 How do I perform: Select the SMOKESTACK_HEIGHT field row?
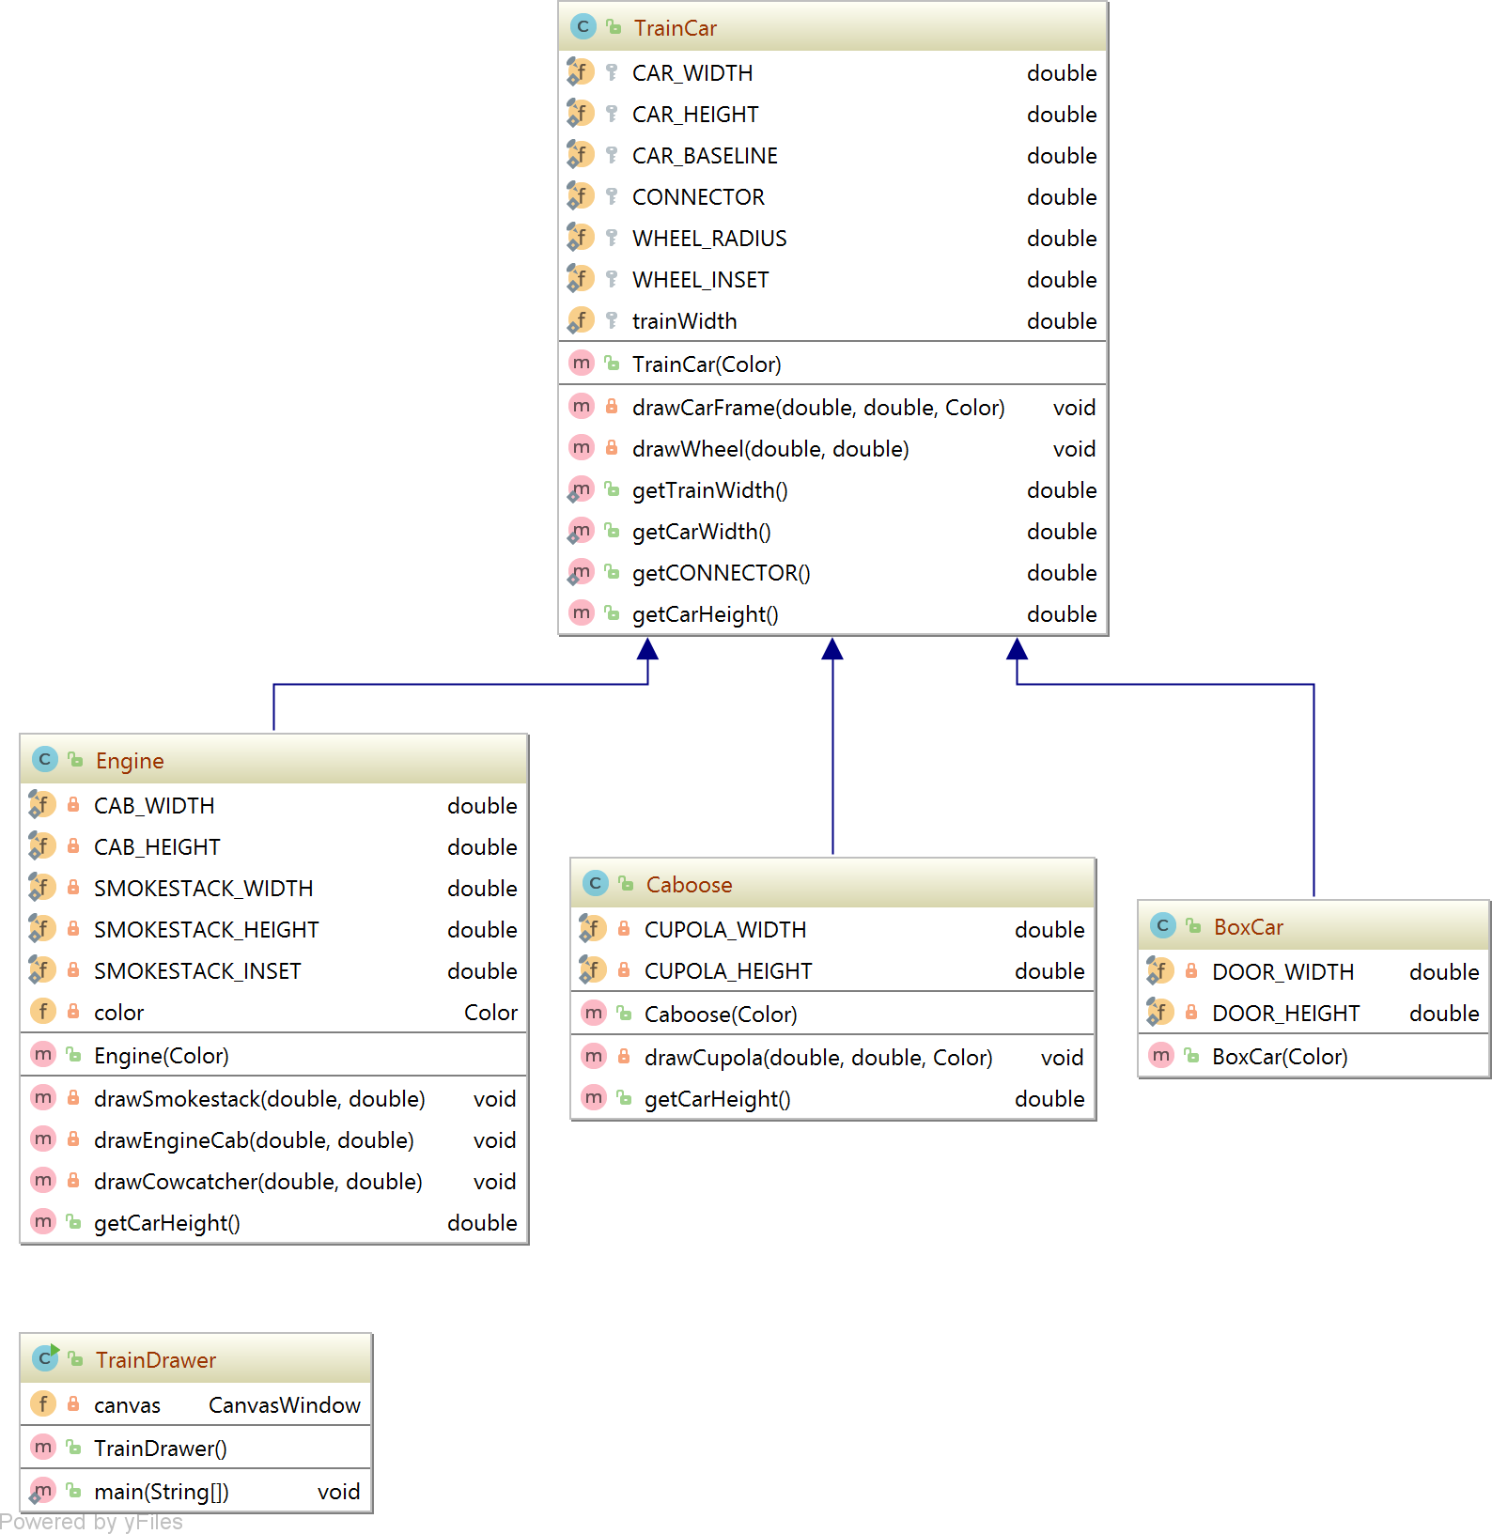(206, 929)
